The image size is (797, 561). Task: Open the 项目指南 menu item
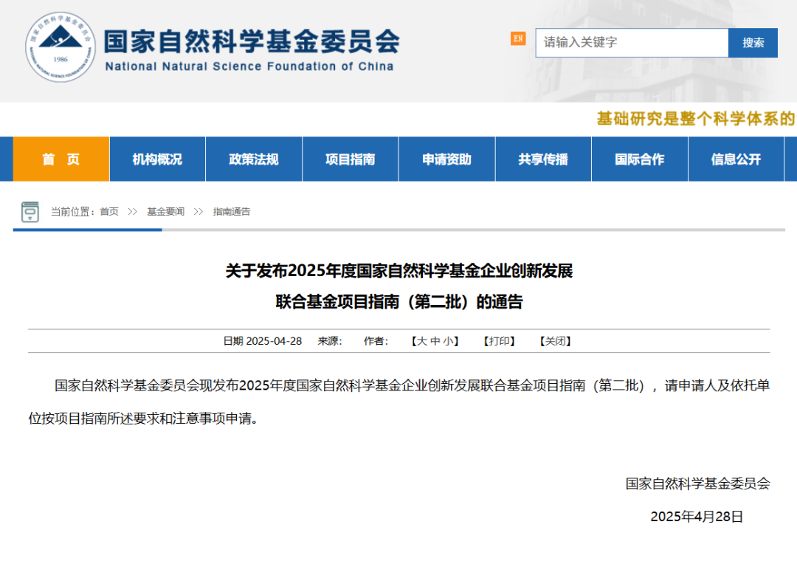(351, 159)
